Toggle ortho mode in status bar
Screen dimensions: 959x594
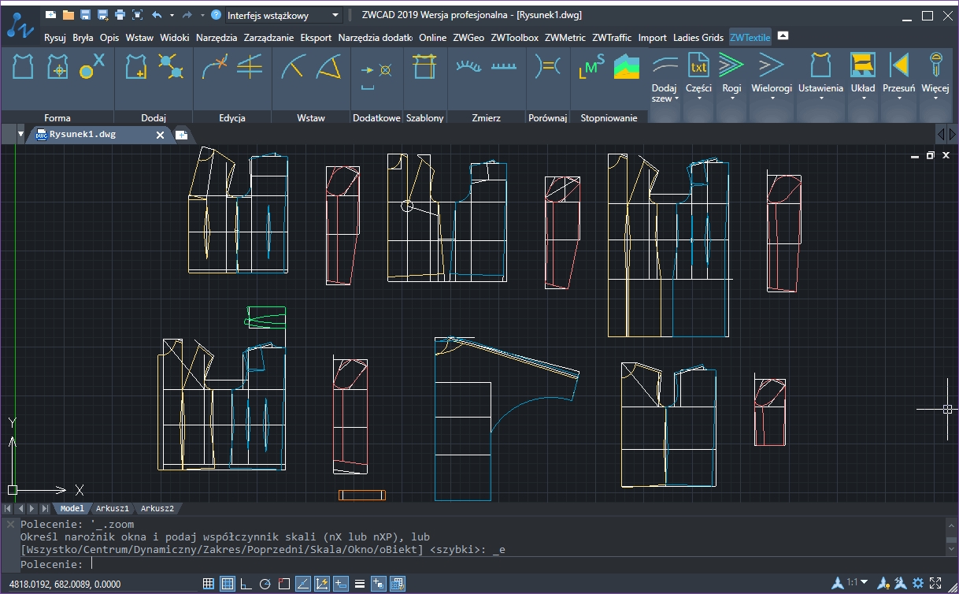coord(246,584)
